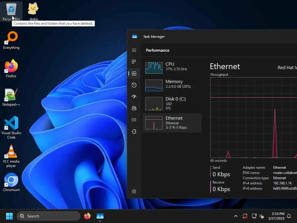Select the Ethernet entry in the performance list

pos(172,123)
